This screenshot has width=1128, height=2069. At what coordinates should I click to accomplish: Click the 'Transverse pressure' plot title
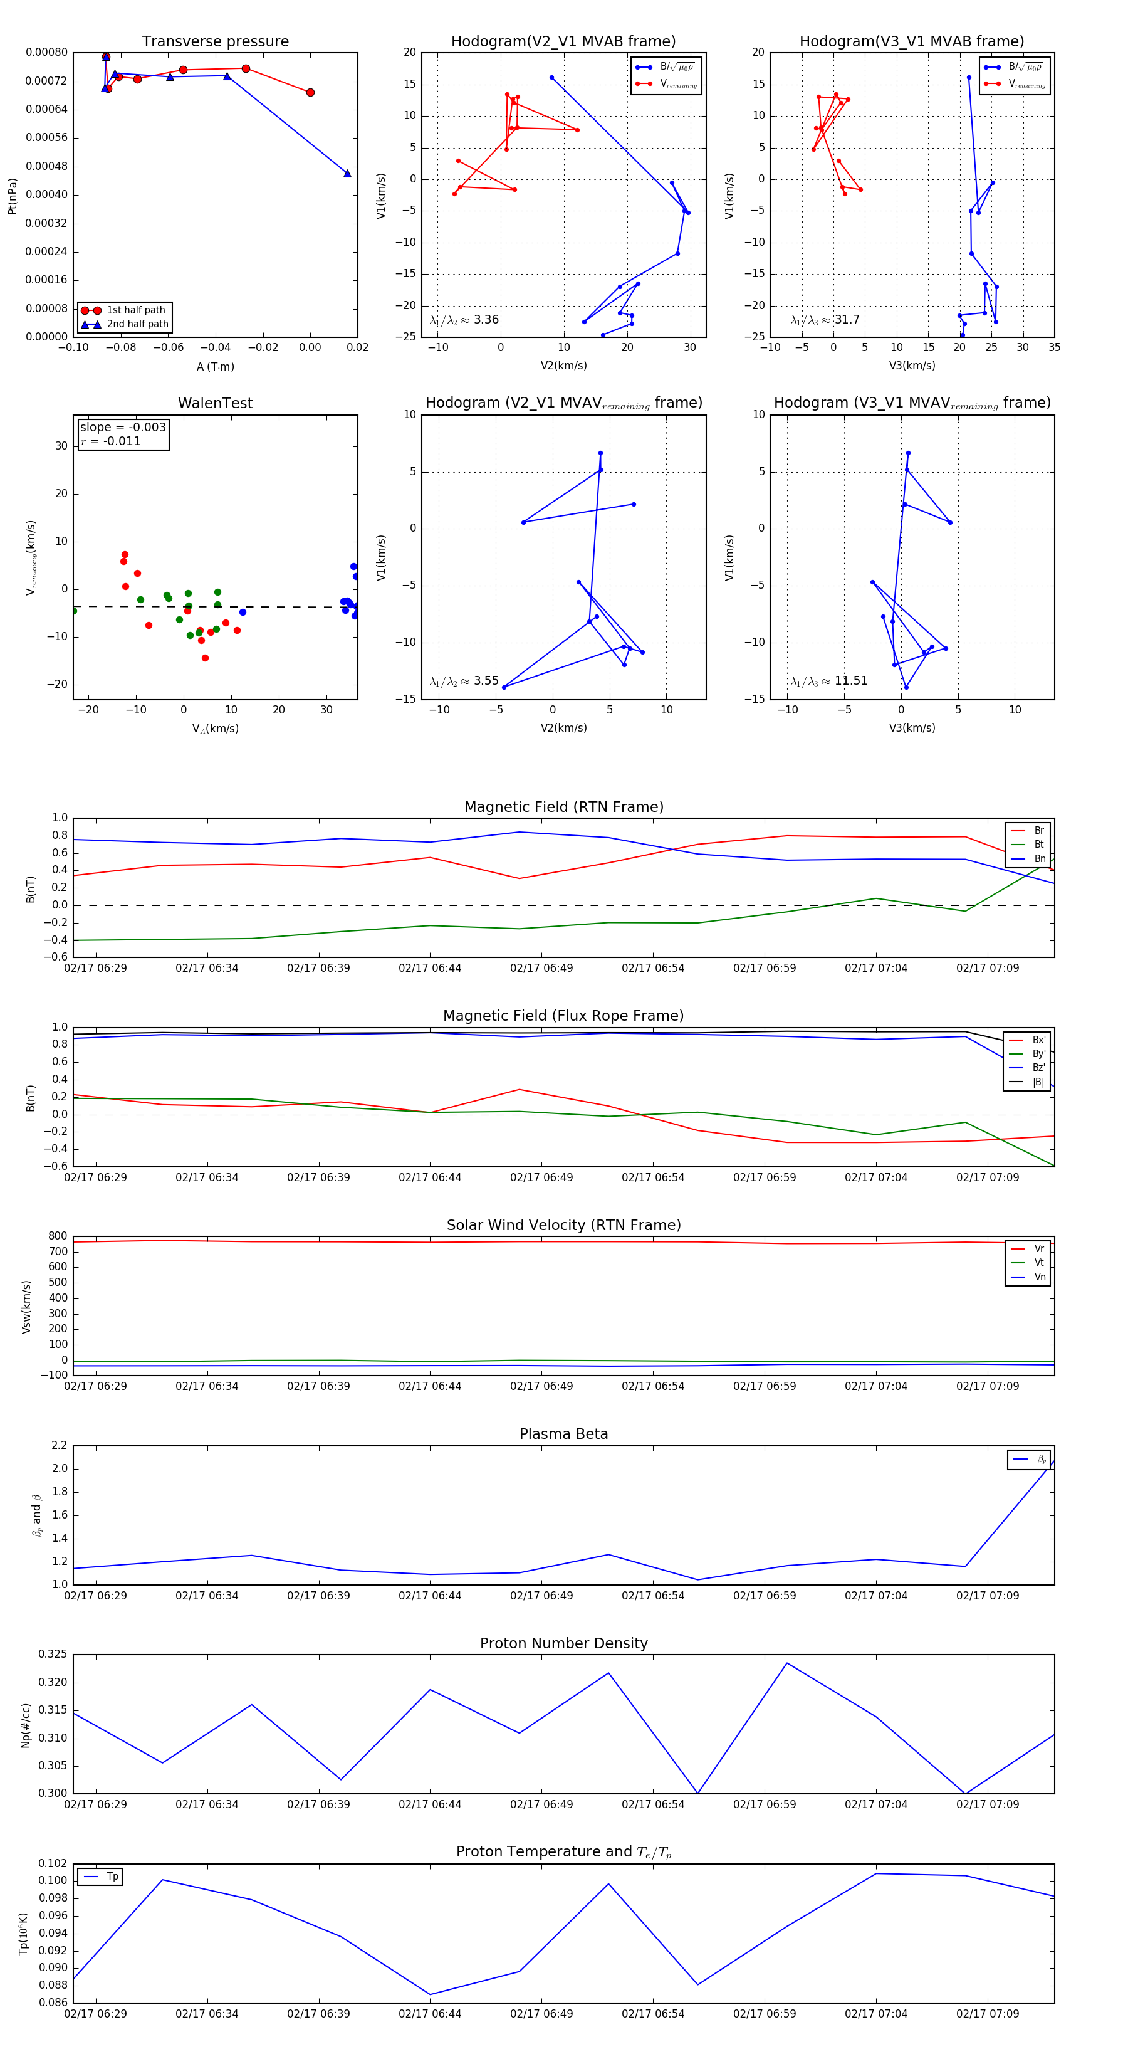[215, 42]
